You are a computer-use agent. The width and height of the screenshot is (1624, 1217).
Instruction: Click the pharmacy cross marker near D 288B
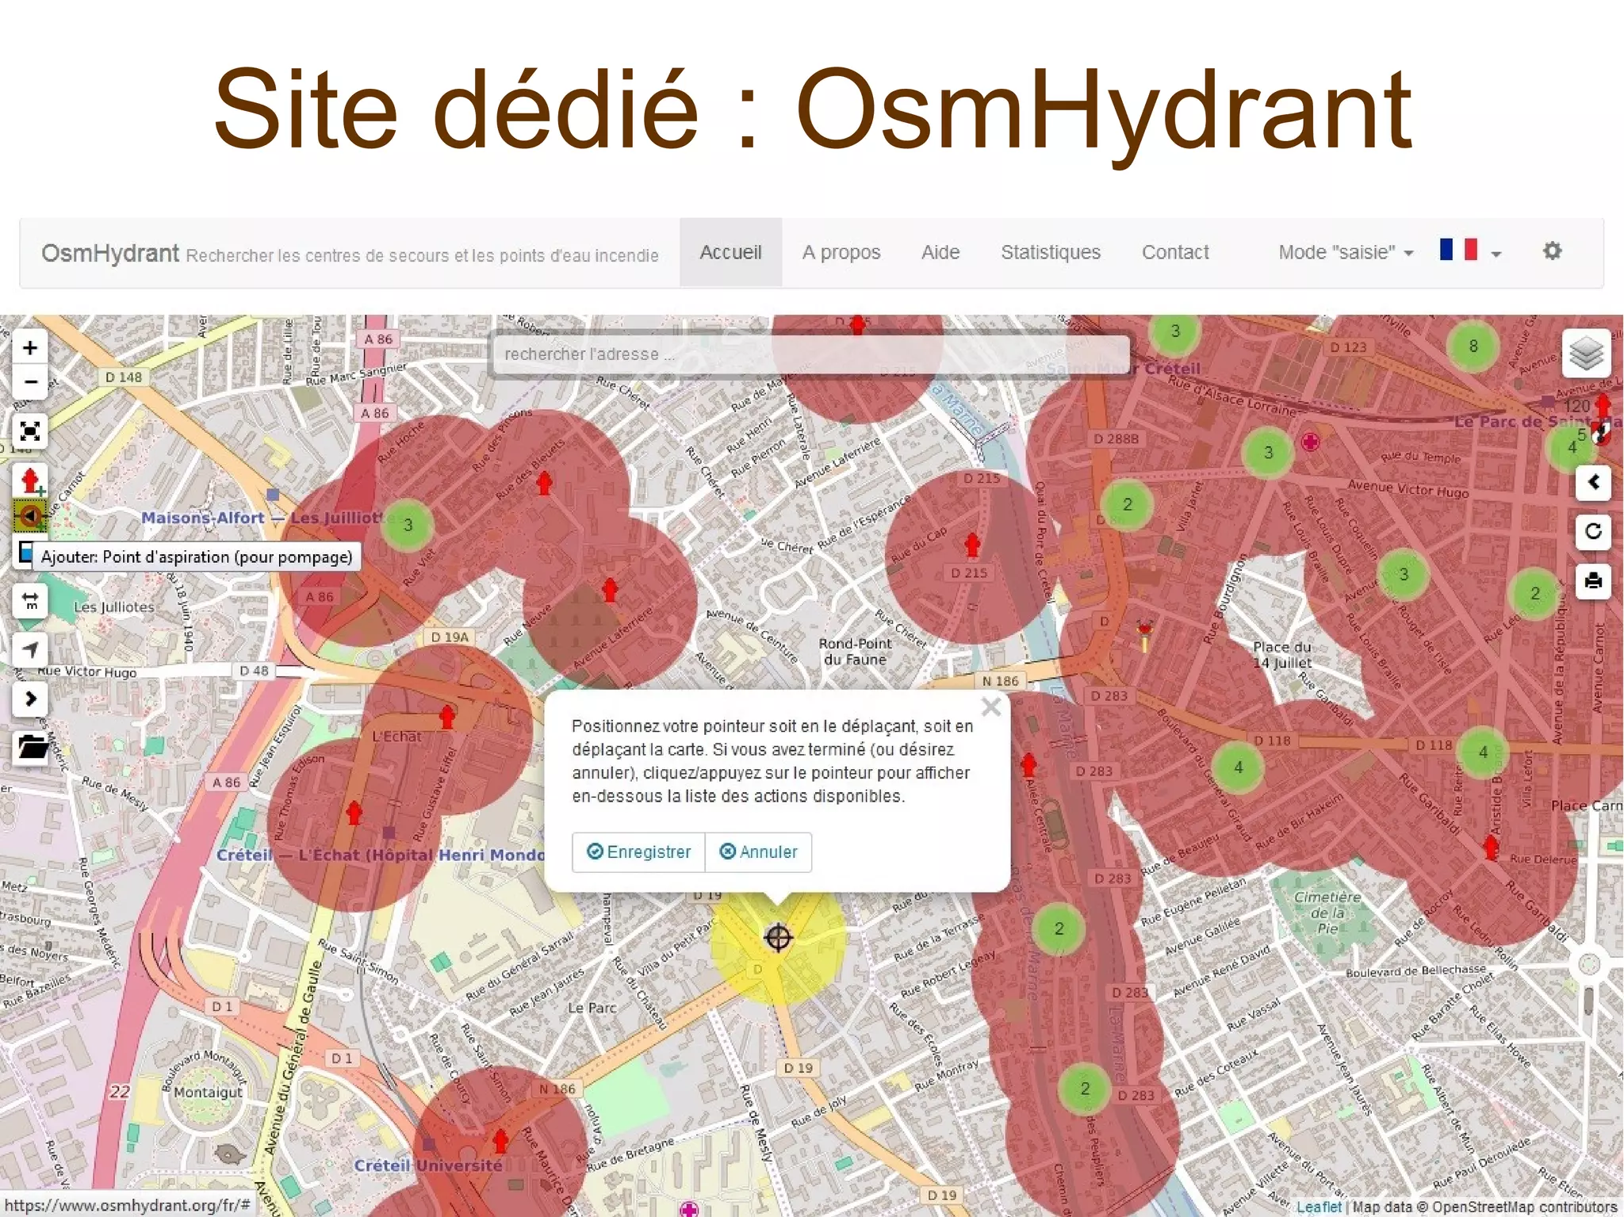coord(1310,442)
